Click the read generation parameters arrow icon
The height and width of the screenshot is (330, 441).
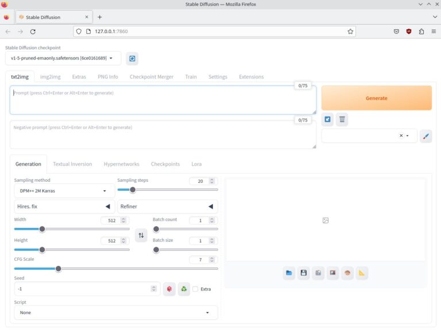click(327, 119)
